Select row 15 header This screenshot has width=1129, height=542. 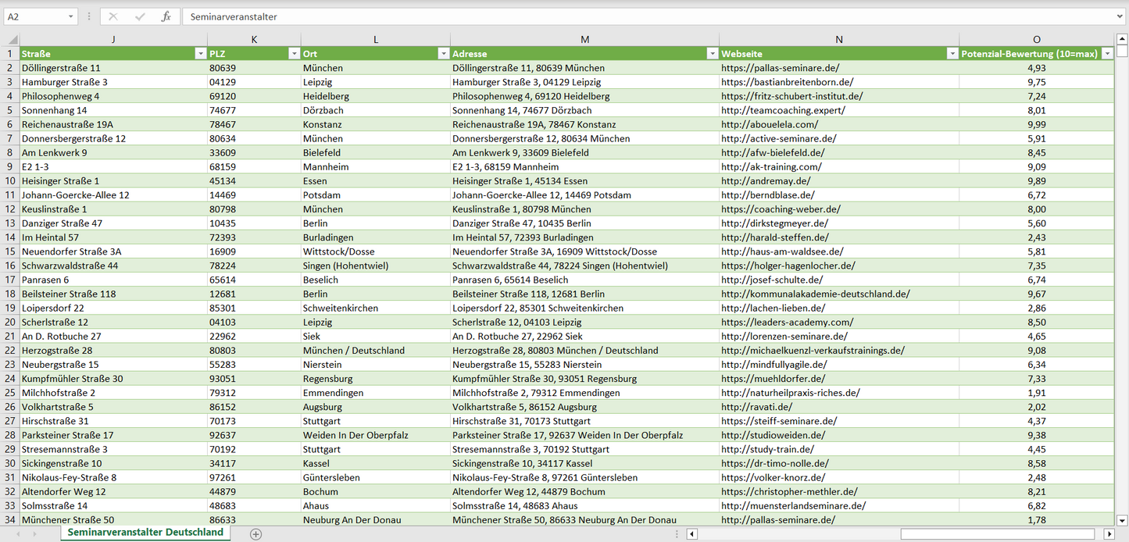point(10,251)
